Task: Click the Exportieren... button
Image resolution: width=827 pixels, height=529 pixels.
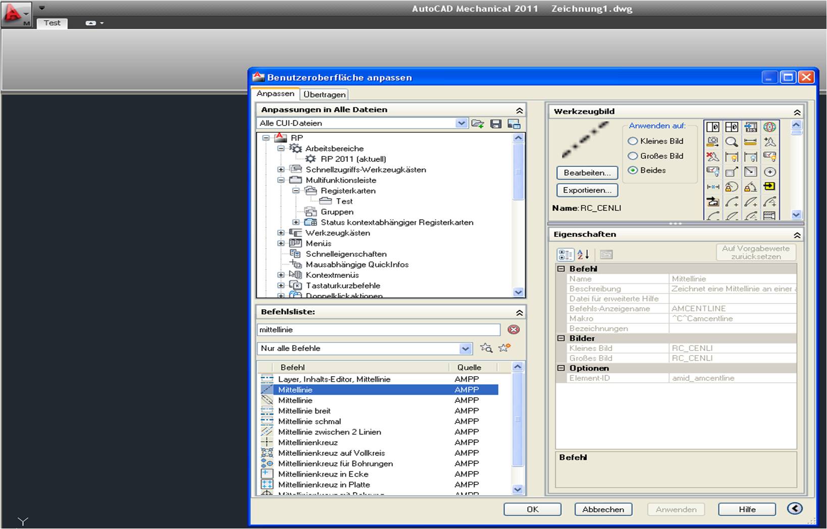Action: point(587,191)
